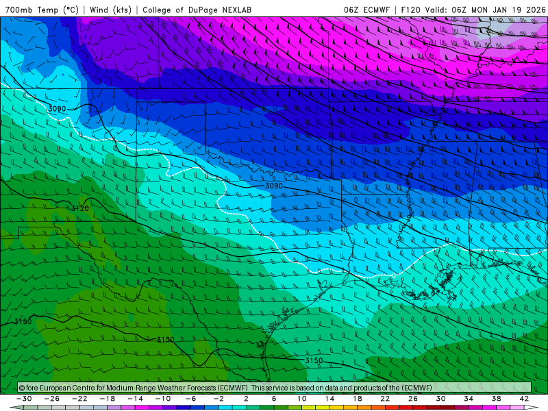Click the -22 color scale label
Viewport: 548px width, 411px height.
point(79,399)
